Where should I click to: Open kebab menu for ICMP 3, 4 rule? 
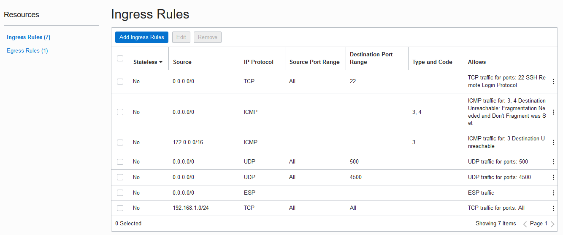point(553,112)
